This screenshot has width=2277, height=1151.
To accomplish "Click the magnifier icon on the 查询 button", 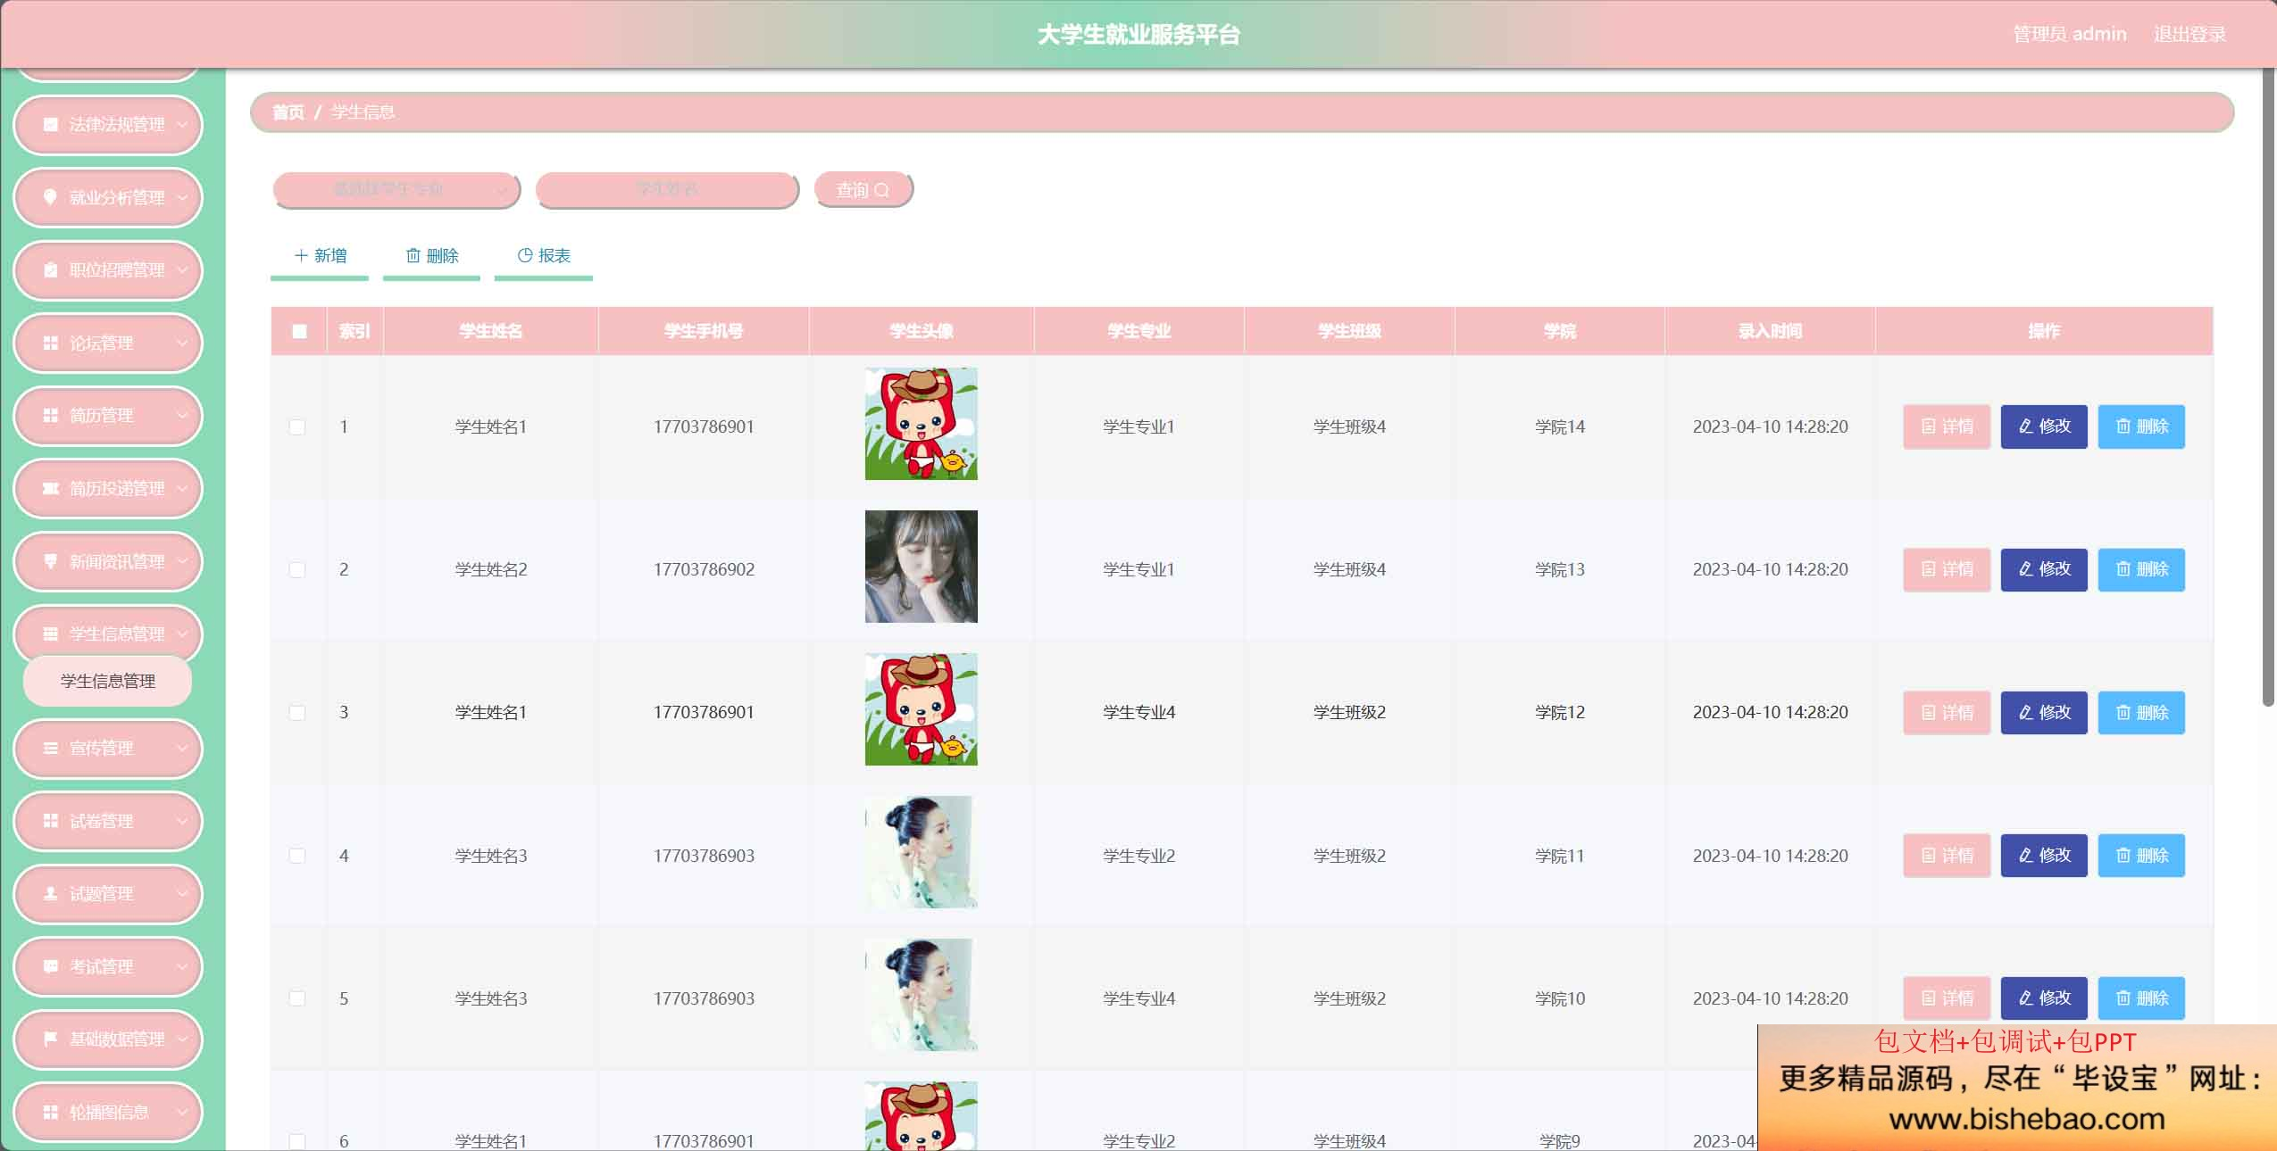I will 882,190.
